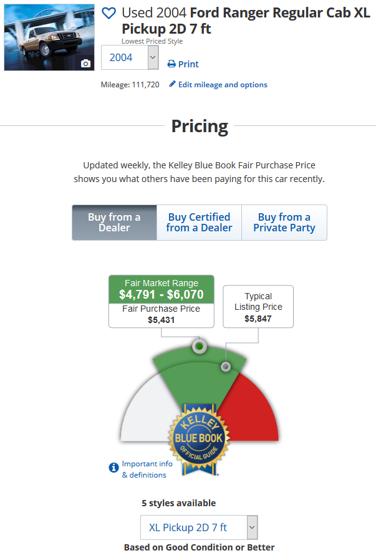
Task: Click the Ford Ranger truck photo thumbnail
Action: (x=49, y=37)
